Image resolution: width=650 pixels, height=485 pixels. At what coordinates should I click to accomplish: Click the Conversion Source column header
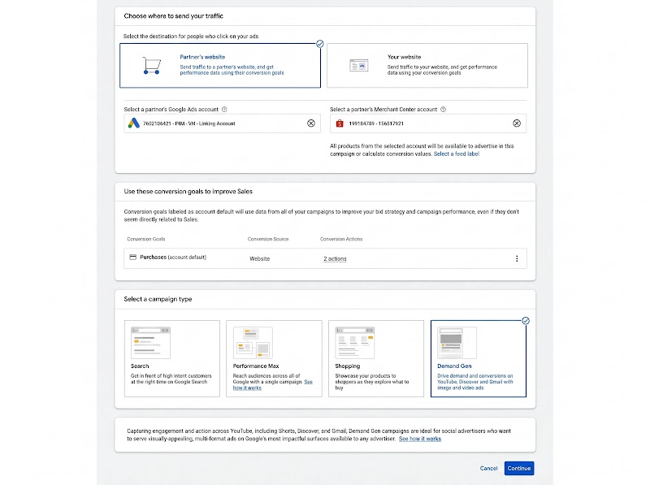coord(268,239)
